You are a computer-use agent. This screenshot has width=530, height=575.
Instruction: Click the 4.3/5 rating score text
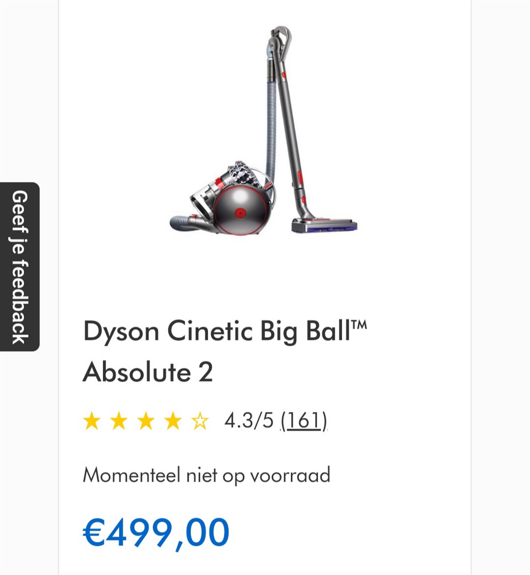[249, 421]
